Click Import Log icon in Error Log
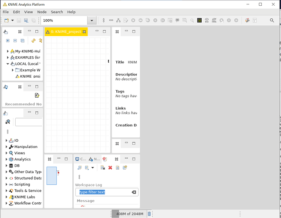Image resolution: width=281 pixels, height=218 pixels. point(87,167)
